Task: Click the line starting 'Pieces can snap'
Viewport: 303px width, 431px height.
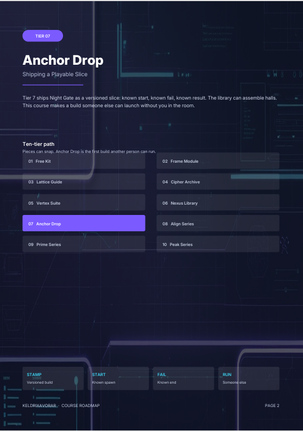Action: click(x=89, y=151)
